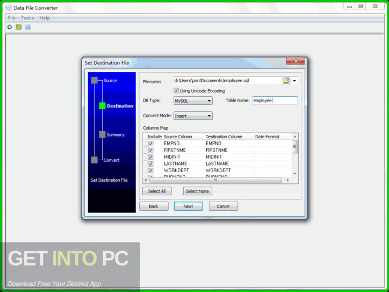The image size is (389, 292).
Task: Open the File menu
Action: (x=12, y=18)
